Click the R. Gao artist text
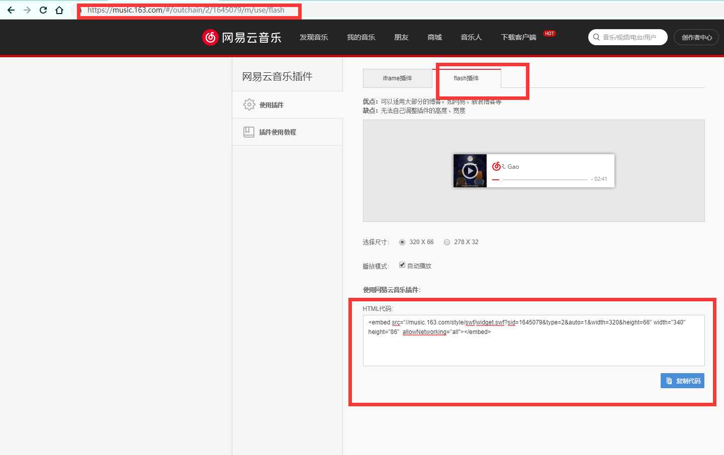The height and width of the screenshot is (455, 724). click(510, 167)
